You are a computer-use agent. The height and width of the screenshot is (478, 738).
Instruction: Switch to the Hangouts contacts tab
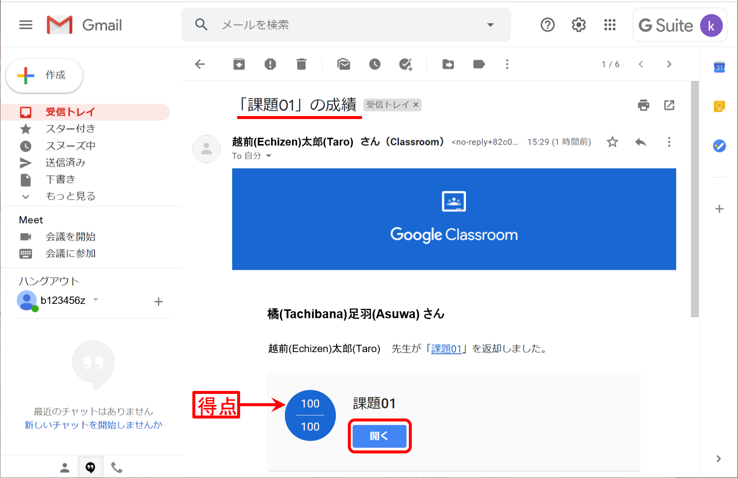click(x=64, y=468)
